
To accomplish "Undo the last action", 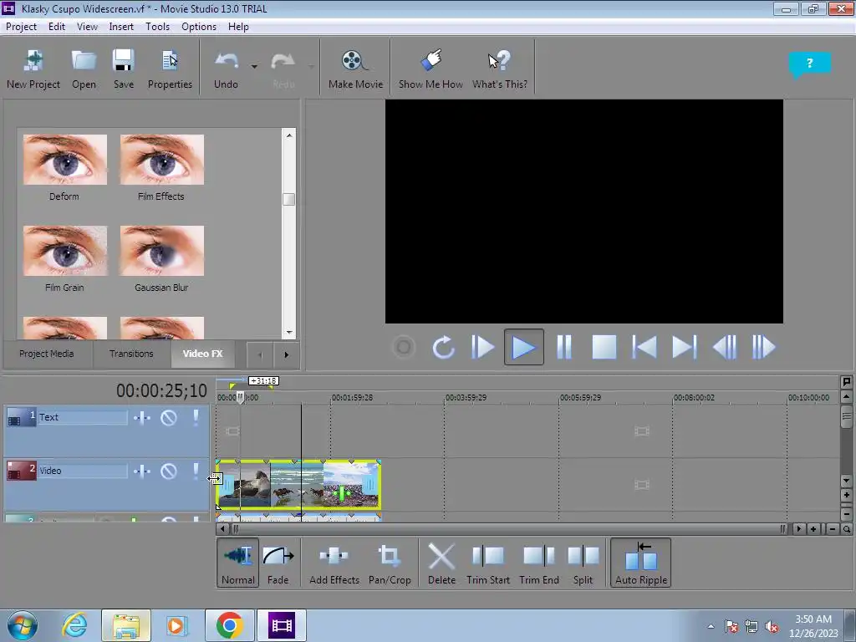I will 226,69.
